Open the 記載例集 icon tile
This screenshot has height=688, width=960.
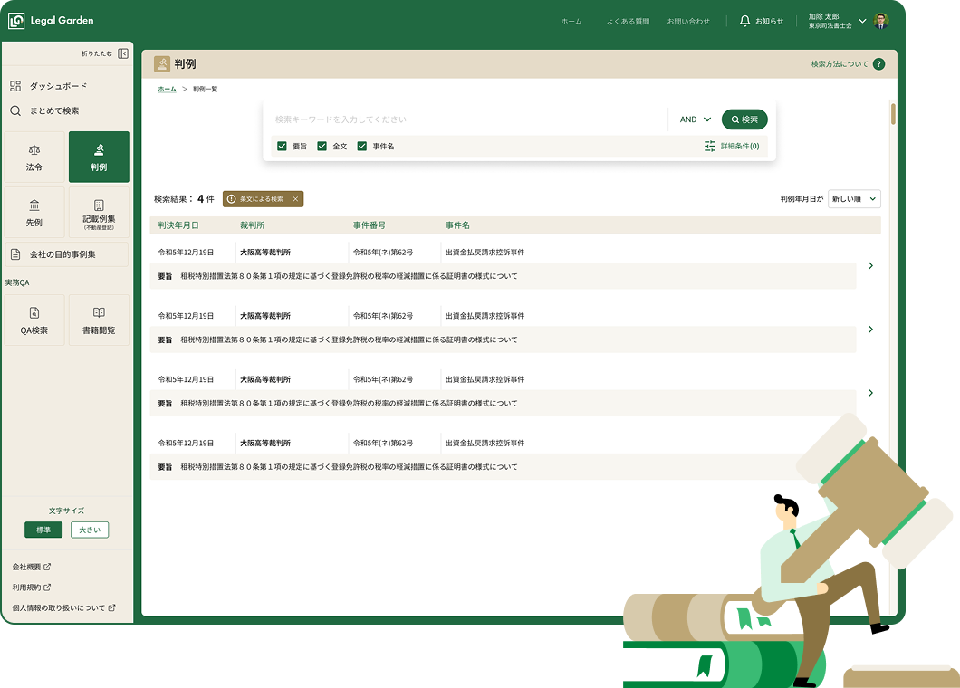click(99, 213)
